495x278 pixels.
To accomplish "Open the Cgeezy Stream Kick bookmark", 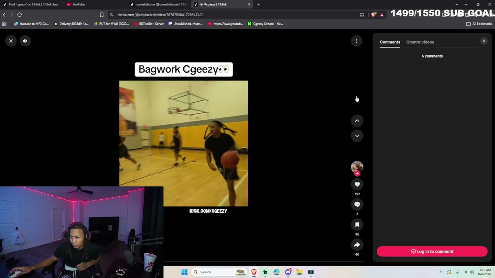I will click(265, 24).
